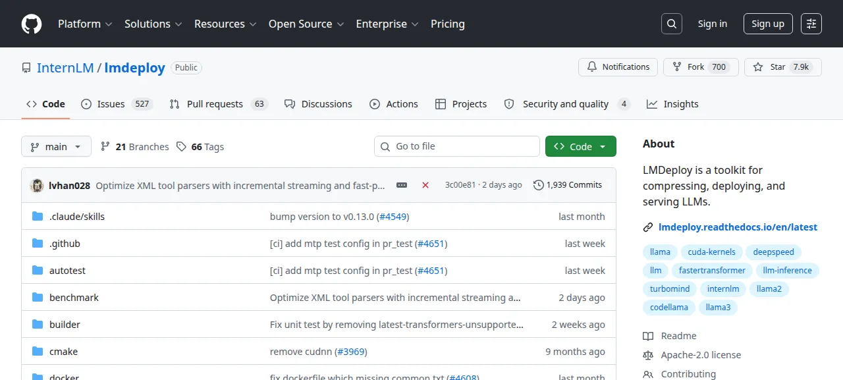Click the codellama topic tag
This screenshot has width=843, height=380.
(x=669, y=308)
